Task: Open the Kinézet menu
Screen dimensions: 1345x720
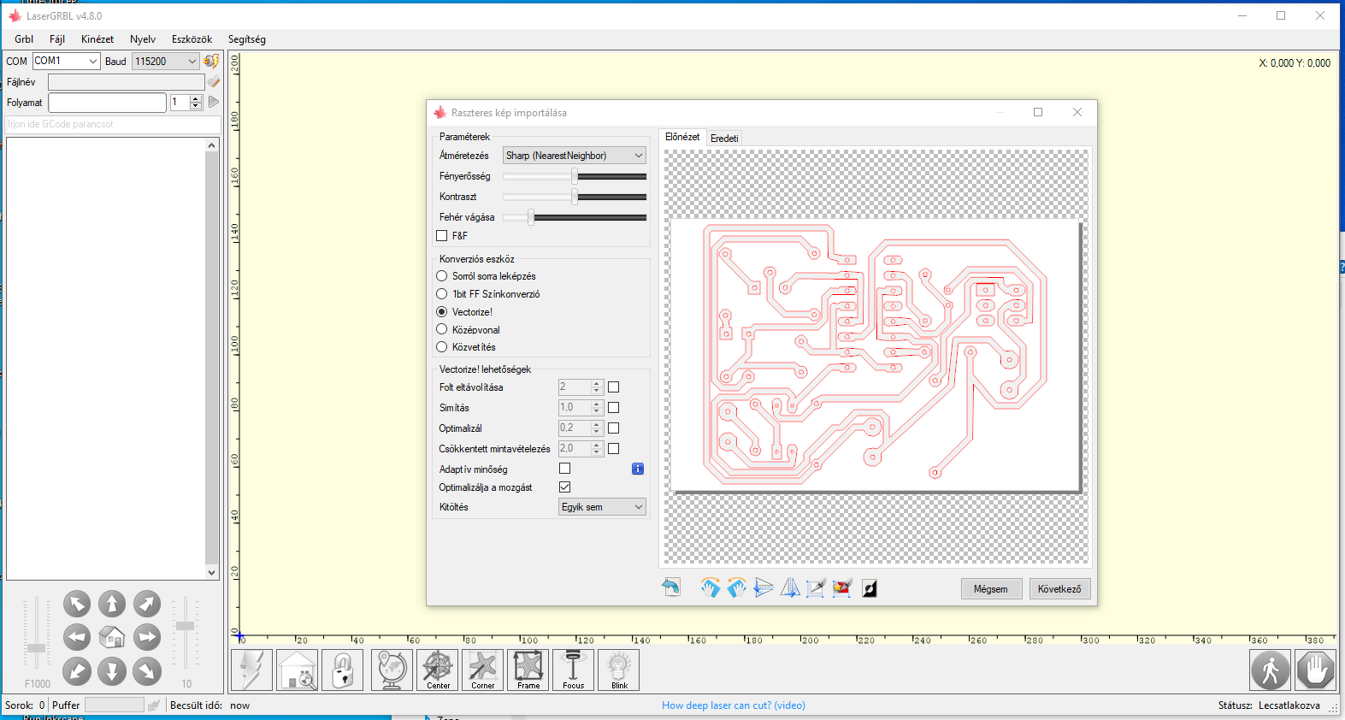Action: point(97,39)
